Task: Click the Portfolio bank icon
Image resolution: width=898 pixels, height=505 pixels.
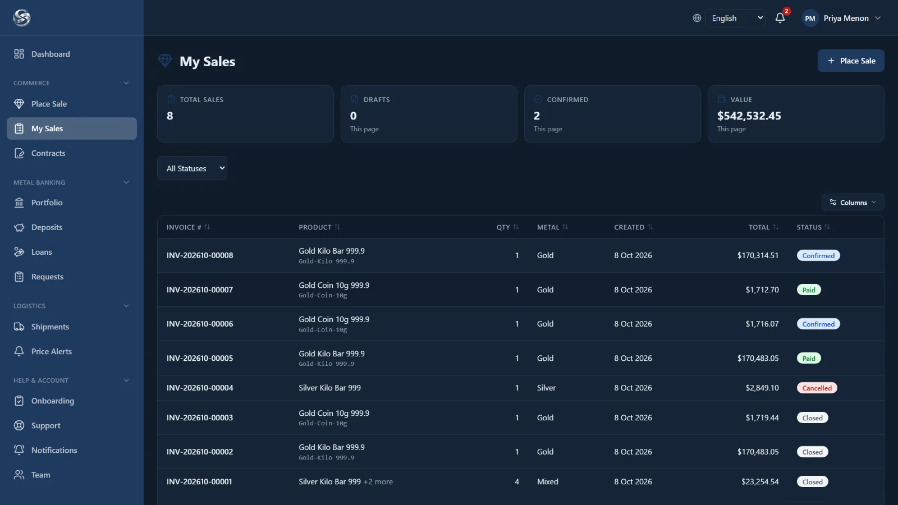Action: (x=19, y=203)
